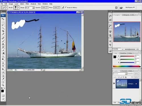Click the Go to Bridge button
This screenshot has height=106, width=142.
click(121, 8)
